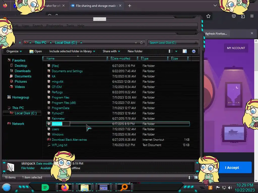
Task: Click the volume icon in system tray
Action: [230, 187]
